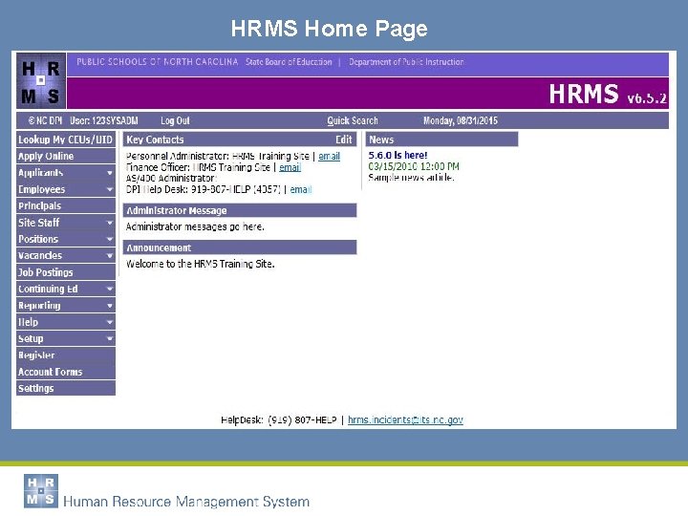
Task: Email the Finance Officer
Action: click(x=290, y=167)
